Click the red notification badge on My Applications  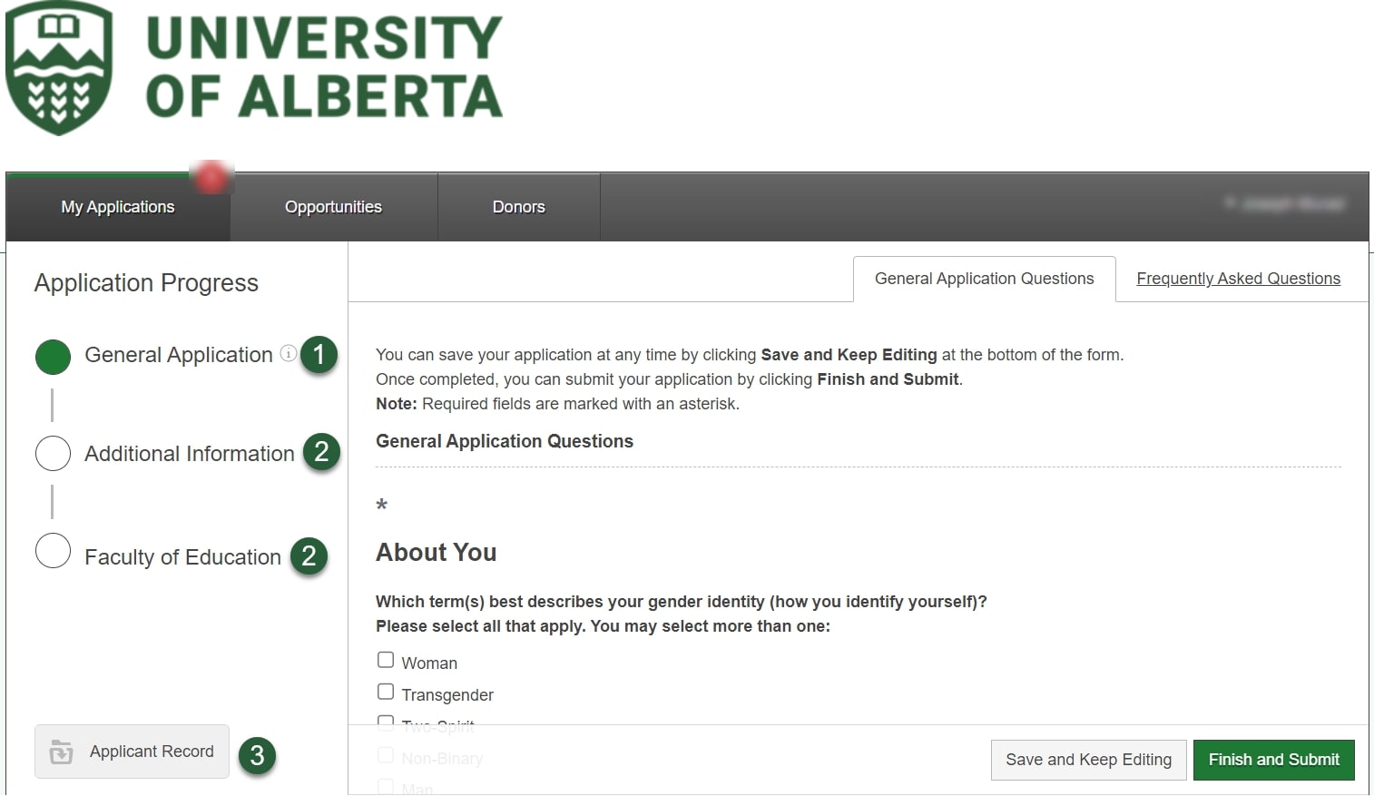[211, 177]
